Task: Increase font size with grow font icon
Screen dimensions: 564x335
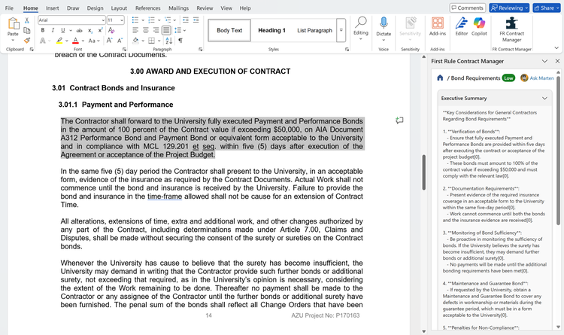Action: [109, 41]
